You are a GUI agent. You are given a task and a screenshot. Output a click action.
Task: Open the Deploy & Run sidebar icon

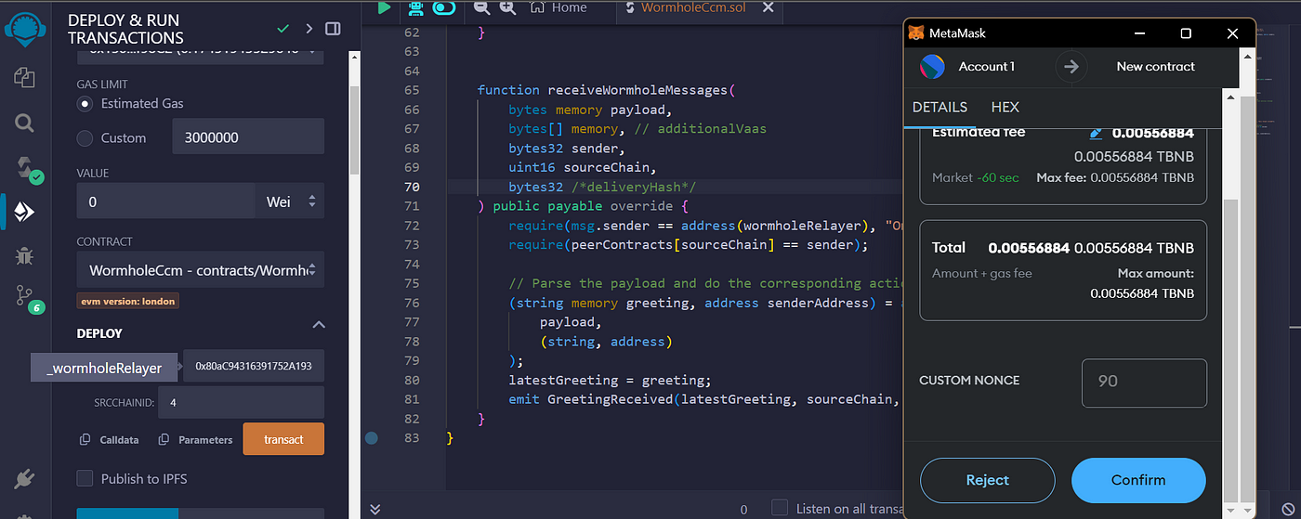[x=24, y=213]
